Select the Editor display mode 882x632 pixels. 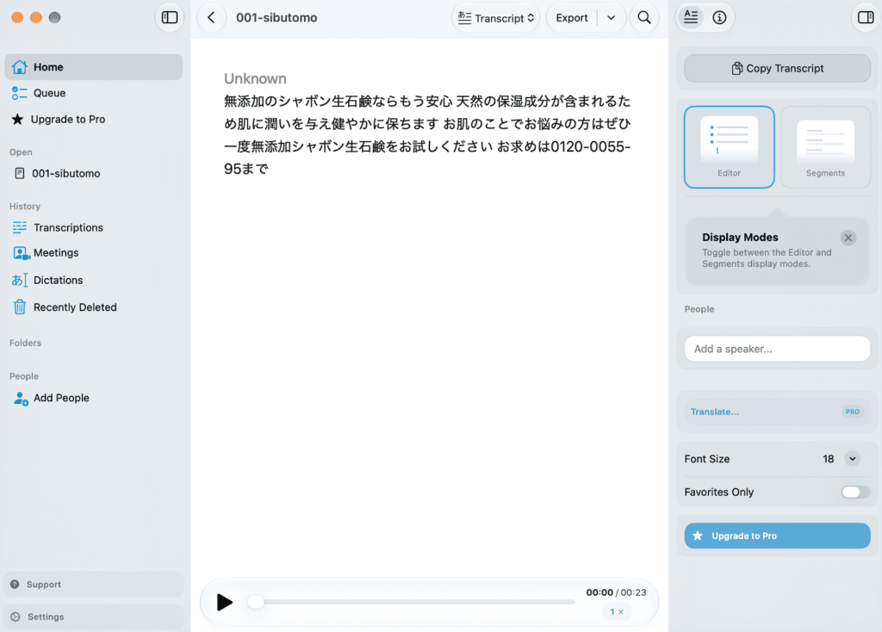pos(729,146)
